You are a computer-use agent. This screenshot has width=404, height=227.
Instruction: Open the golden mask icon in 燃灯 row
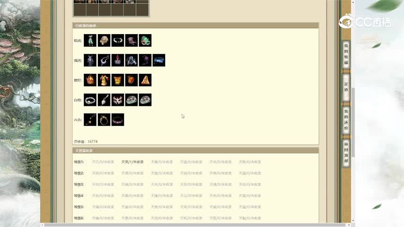click(x=118, y=80)
